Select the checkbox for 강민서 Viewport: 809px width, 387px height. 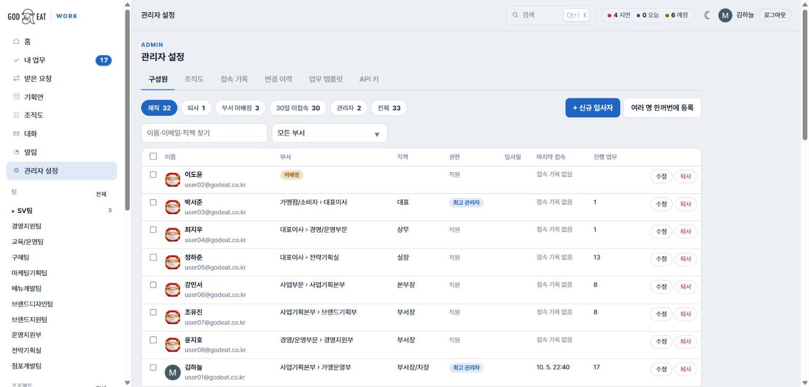(x=153, y=285)
